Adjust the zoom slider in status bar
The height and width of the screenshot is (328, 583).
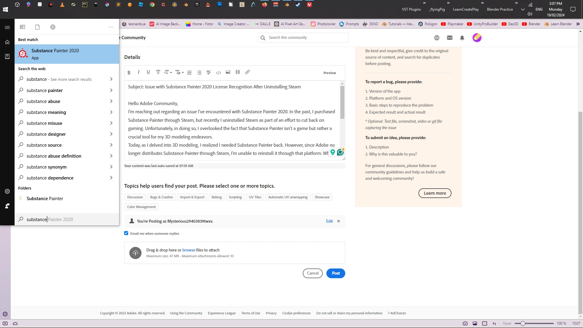click(523, 323)
